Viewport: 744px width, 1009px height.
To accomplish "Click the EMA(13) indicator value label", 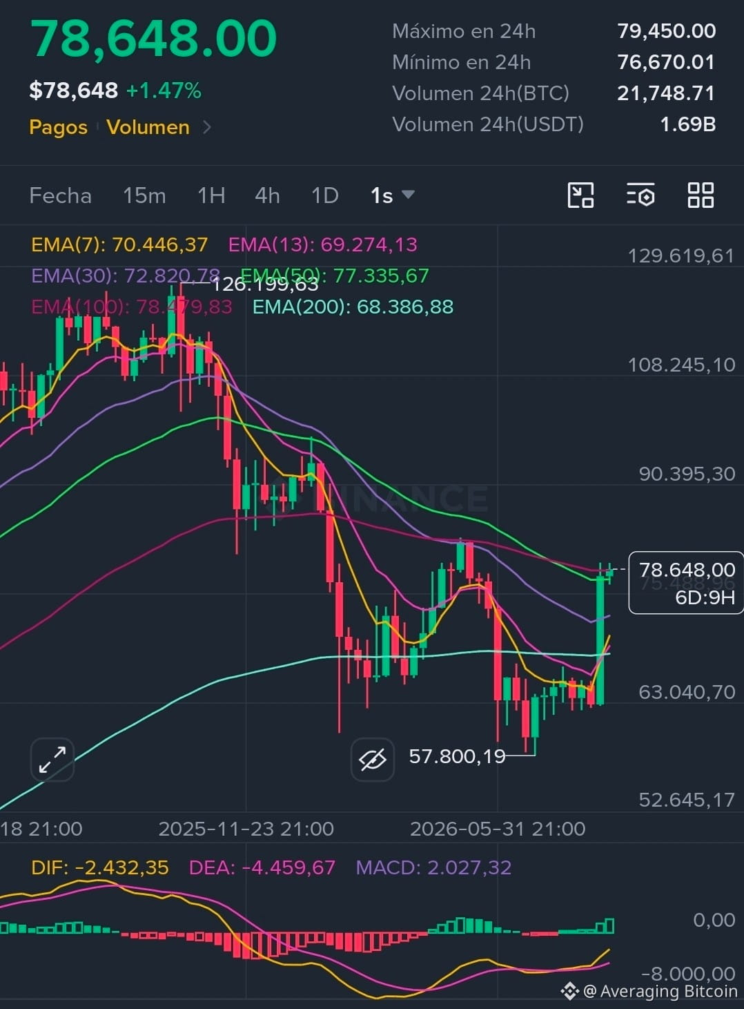I will coord(322,244).
